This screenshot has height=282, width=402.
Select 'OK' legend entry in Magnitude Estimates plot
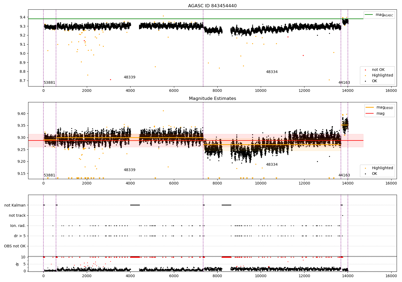click(374, 174)
